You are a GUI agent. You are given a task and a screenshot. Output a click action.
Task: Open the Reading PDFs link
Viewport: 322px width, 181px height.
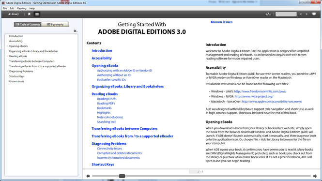pyautogui.click(x=106, y=104)
